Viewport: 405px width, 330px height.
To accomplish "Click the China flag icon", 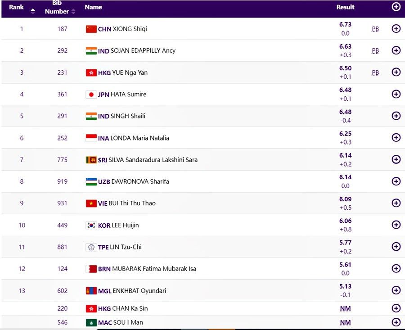I will coord(91,29).
